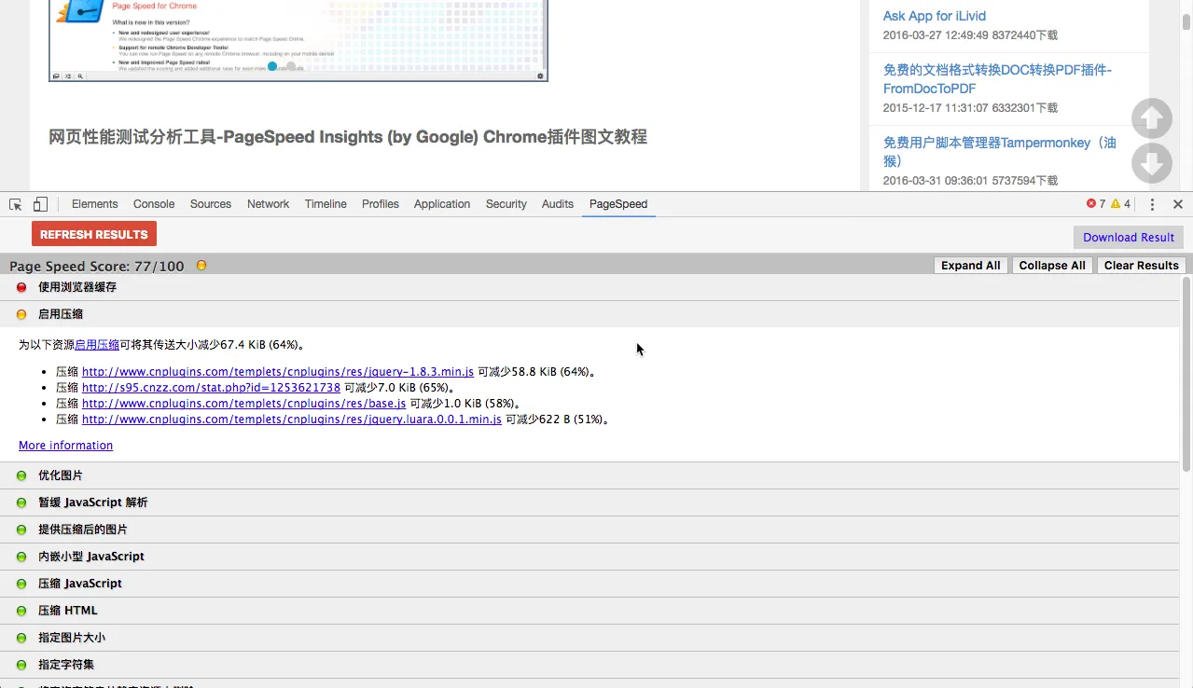This screenshot has width=1193, height=688.
Task: Expand the 优化图片 rule
Action: pyautogui.click(x=61, y=475)
